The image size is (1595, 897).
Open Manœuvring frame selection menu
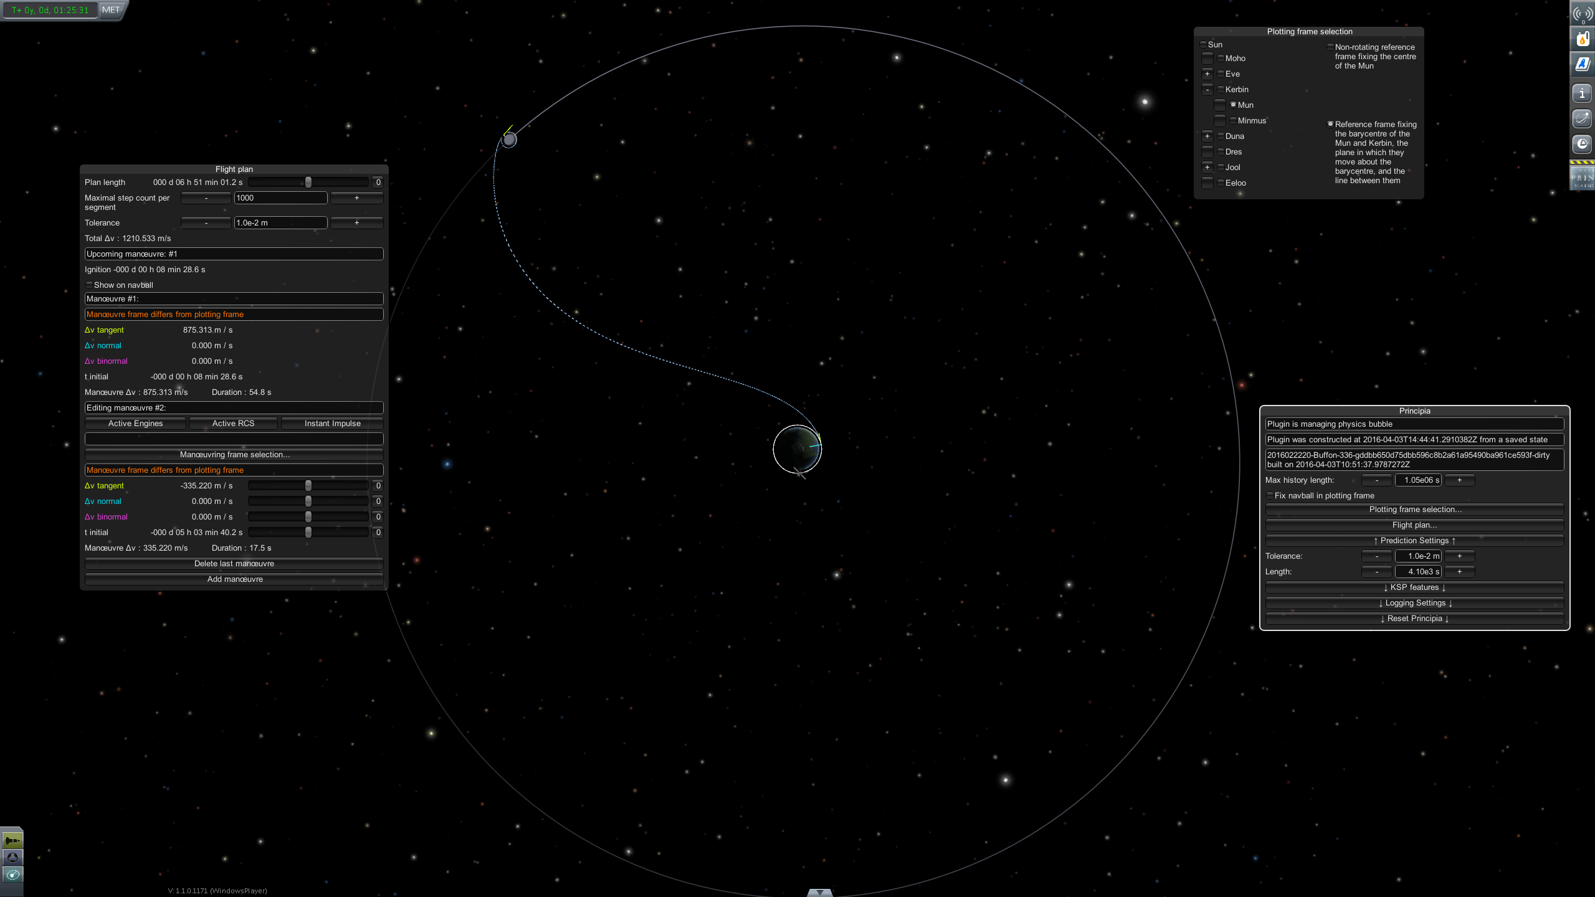(234, 455)
